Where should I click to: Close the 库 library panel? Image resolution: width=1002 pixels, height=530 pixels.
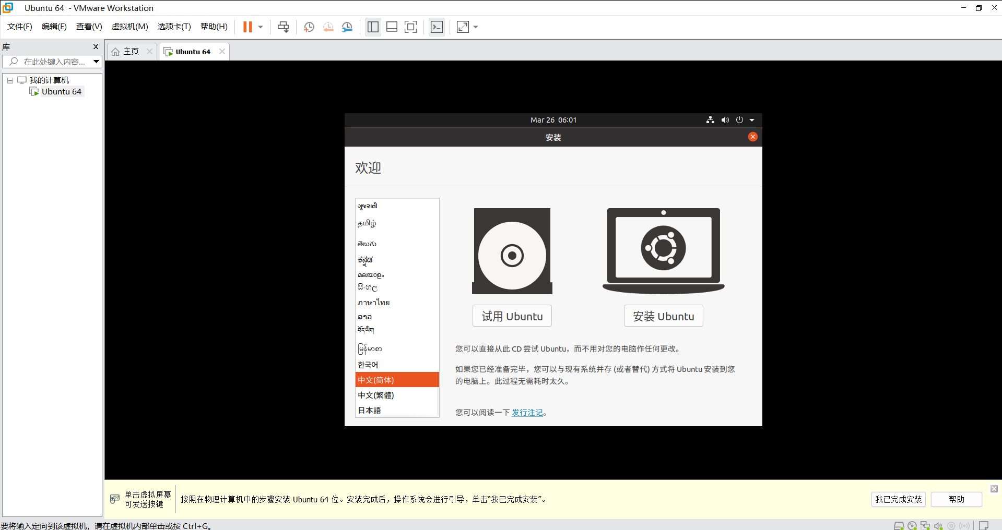tap(96, 47)
